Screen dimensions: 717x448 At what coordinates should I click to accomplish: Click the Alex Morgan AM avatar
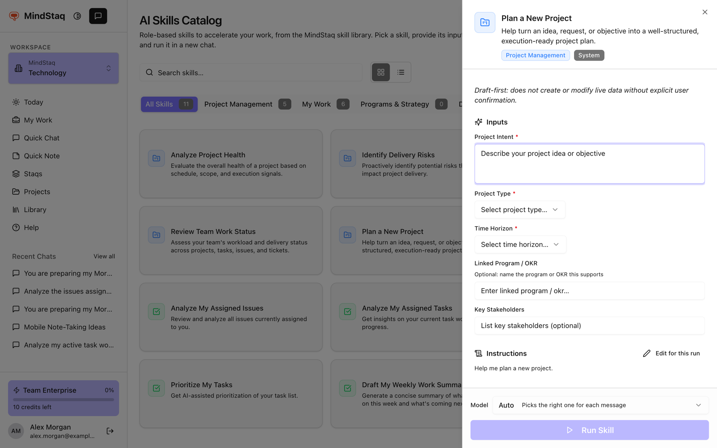pyautogui.click(x=16, y=431)
